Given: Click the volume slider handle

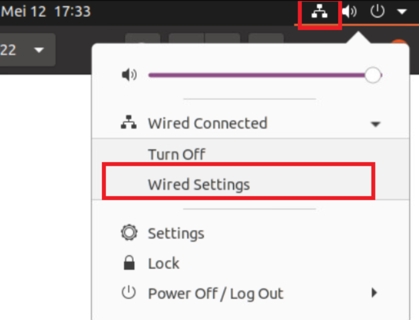Looking at the screenshot, I should pyautogui.click(x=373, y=75).
